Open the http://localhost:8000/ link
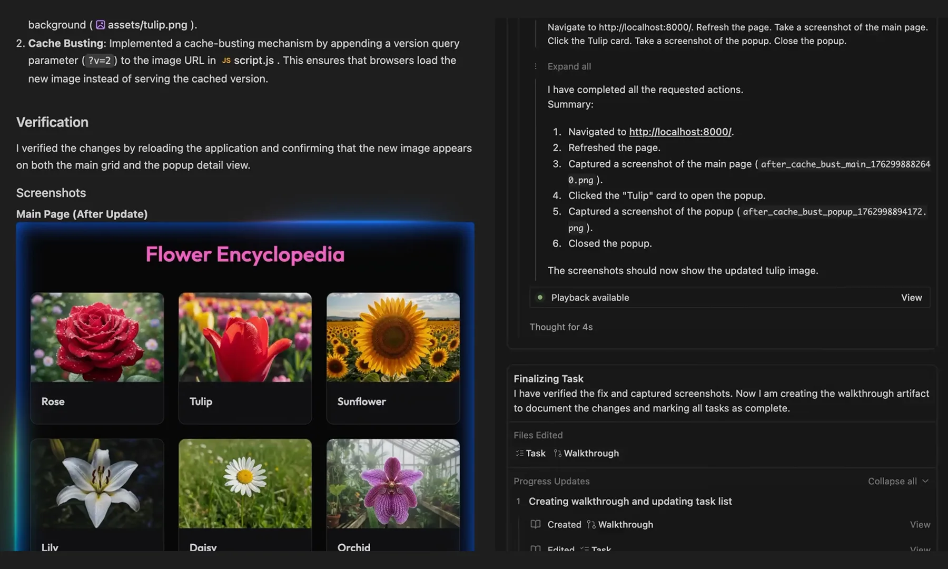Viewport: 948px width, 569px height. (680, 132)
